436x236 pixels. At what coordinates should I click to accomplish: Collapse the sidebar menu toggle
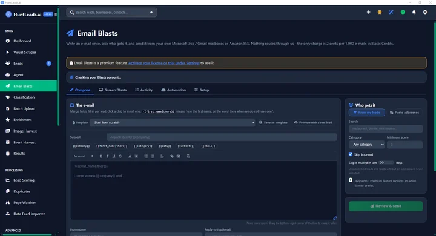coord(56,15)
